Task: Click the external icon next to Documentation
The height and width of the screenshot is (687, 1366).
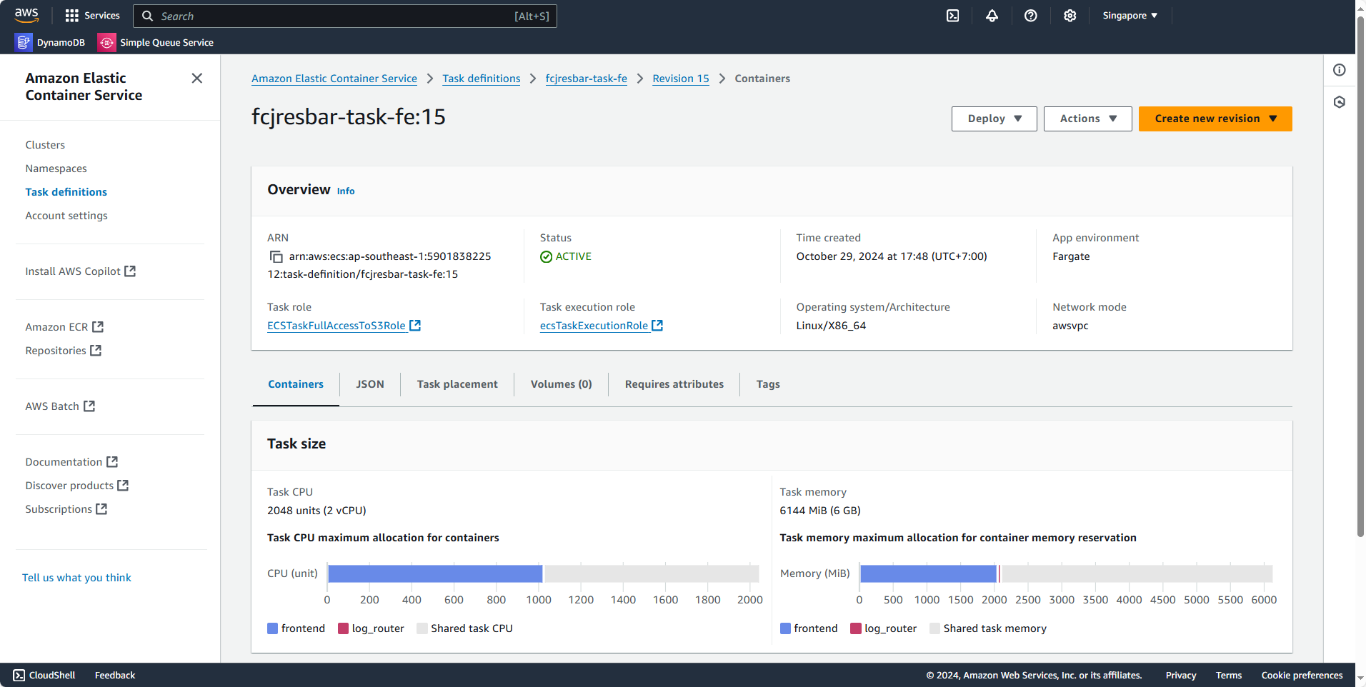Action: click(112, 461)
